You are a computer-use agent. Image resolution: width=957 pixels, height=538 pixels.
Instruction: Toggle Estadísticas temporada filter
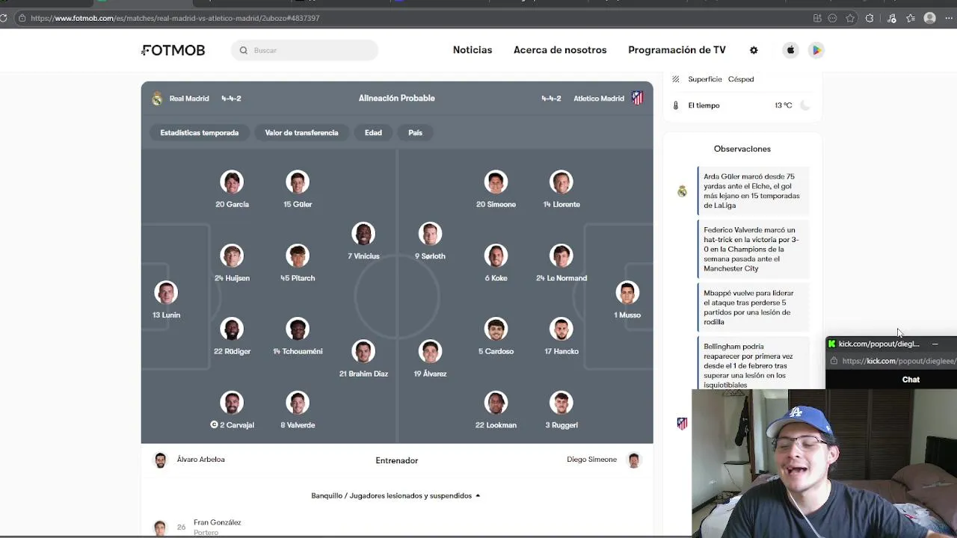pyautogui.click(x=200, y=133)
